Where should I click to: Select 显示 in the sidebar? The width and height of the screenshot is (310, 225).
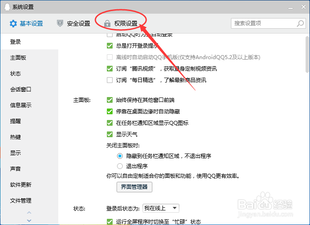pyautogui.click(x=29, y=153)
